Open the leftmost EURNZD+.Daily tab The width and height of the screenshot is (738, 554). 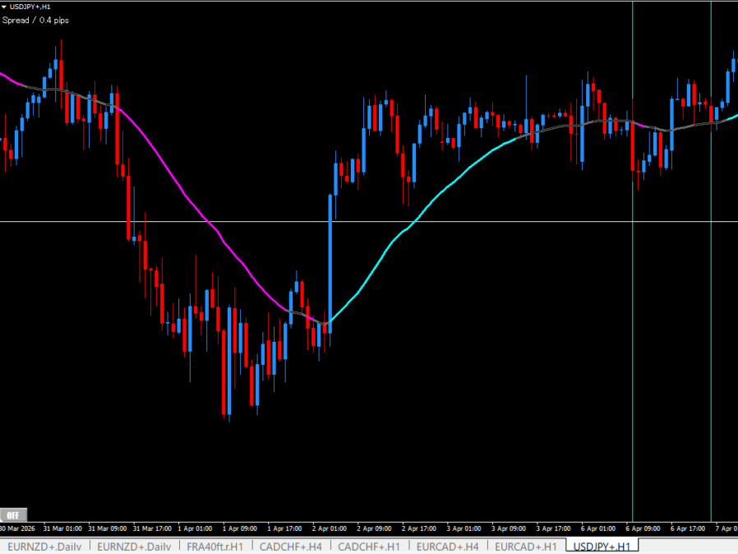[x=44, y=546]
